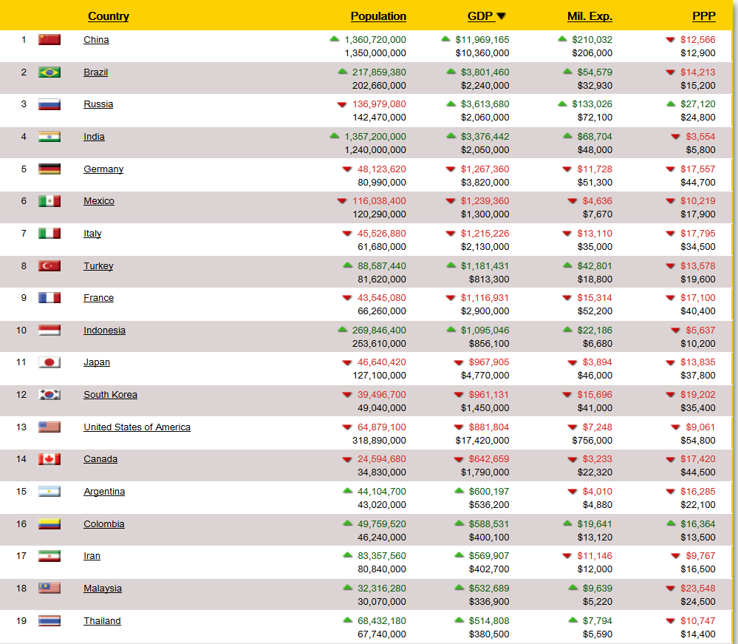Click the Canada flag icon
738x644 pixels.
[49, 459]
